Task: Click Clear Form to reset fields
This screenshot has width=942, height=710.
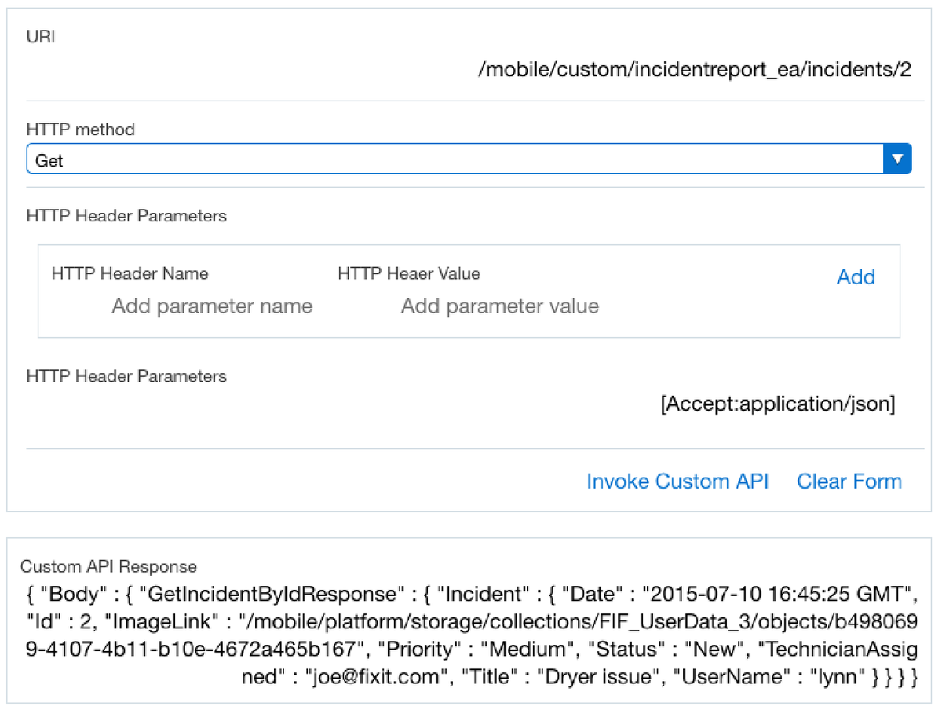Action: (849, 481)
